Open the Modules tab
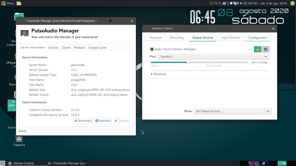The height and width of the screenshot is (166, 296). pos(79,47)
